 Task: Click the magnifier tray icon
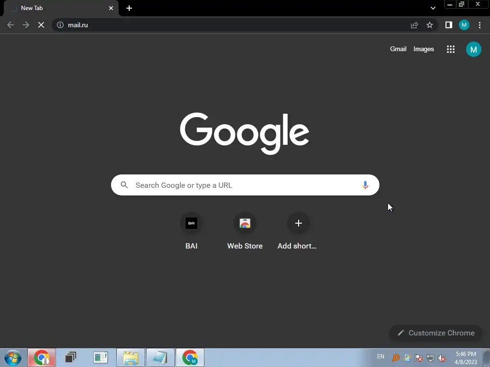[396, 358]
